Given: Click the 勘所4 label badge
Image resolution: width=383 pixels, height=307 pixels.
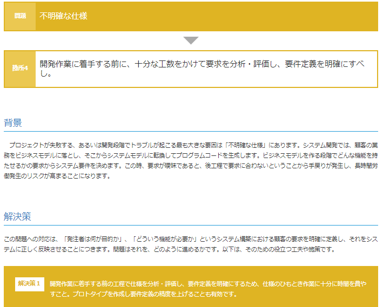Looking at the screenshot, I should pyautogui.click(x=20, y=69).
